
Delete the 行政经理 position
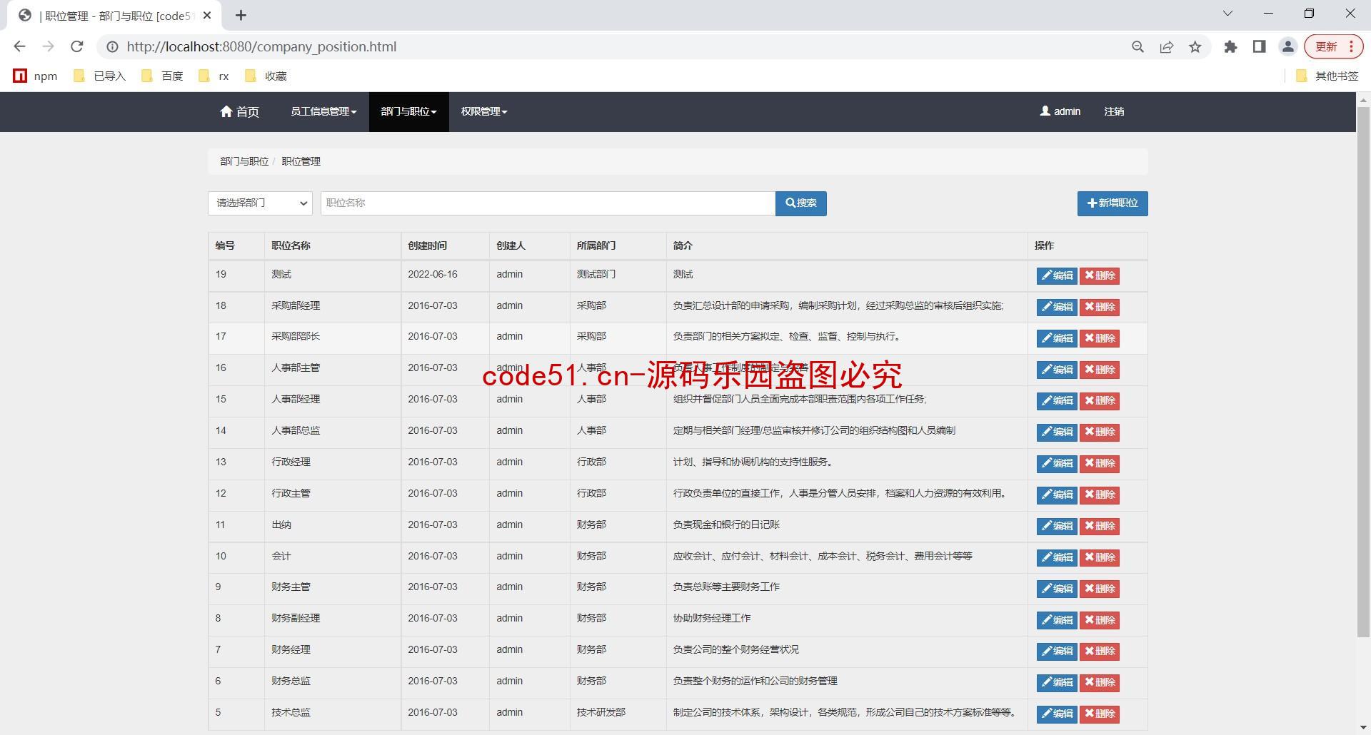1100,463
